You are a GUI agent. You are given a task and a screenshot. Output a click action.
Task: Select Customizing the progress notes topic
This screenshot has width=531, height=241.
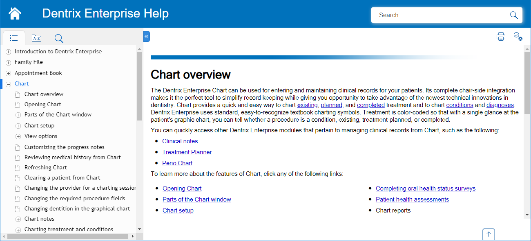click(x=64, y=147)
